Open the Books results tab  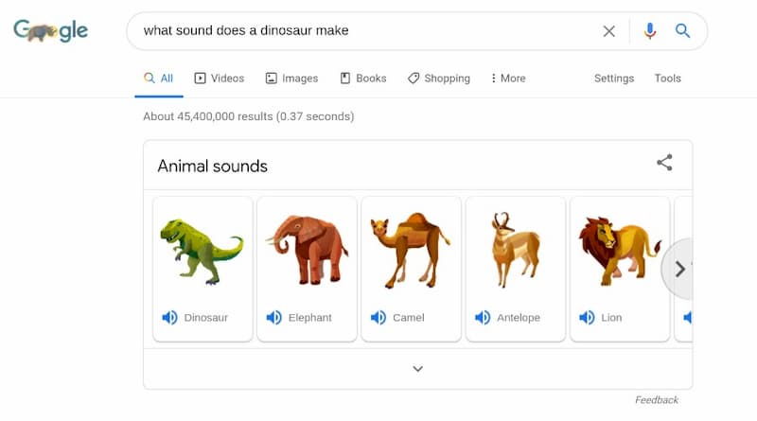click(363, 79)
